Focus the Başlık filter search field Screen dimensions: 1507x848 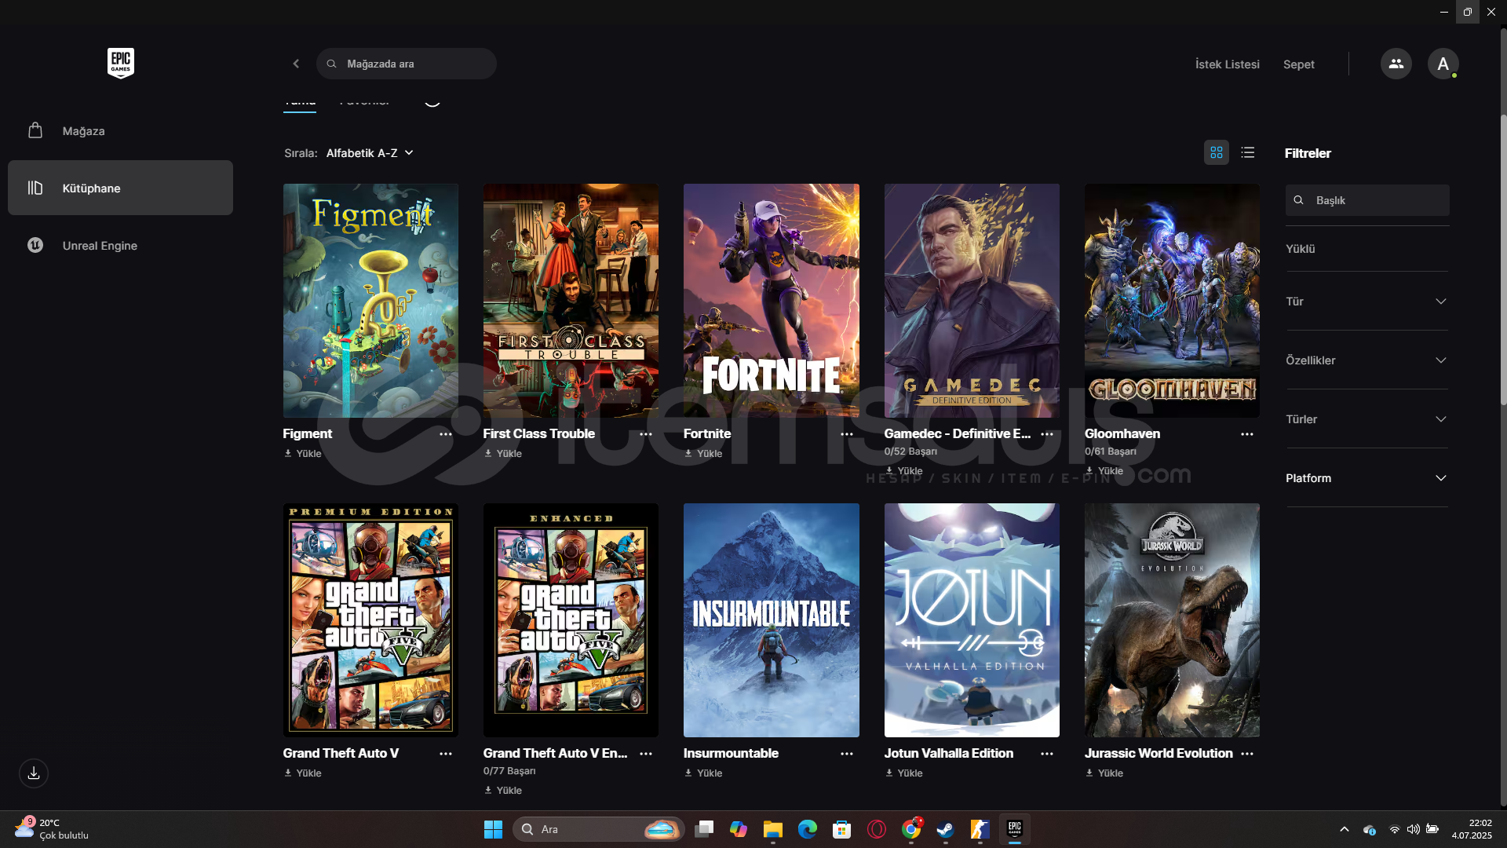point(1367,200)
